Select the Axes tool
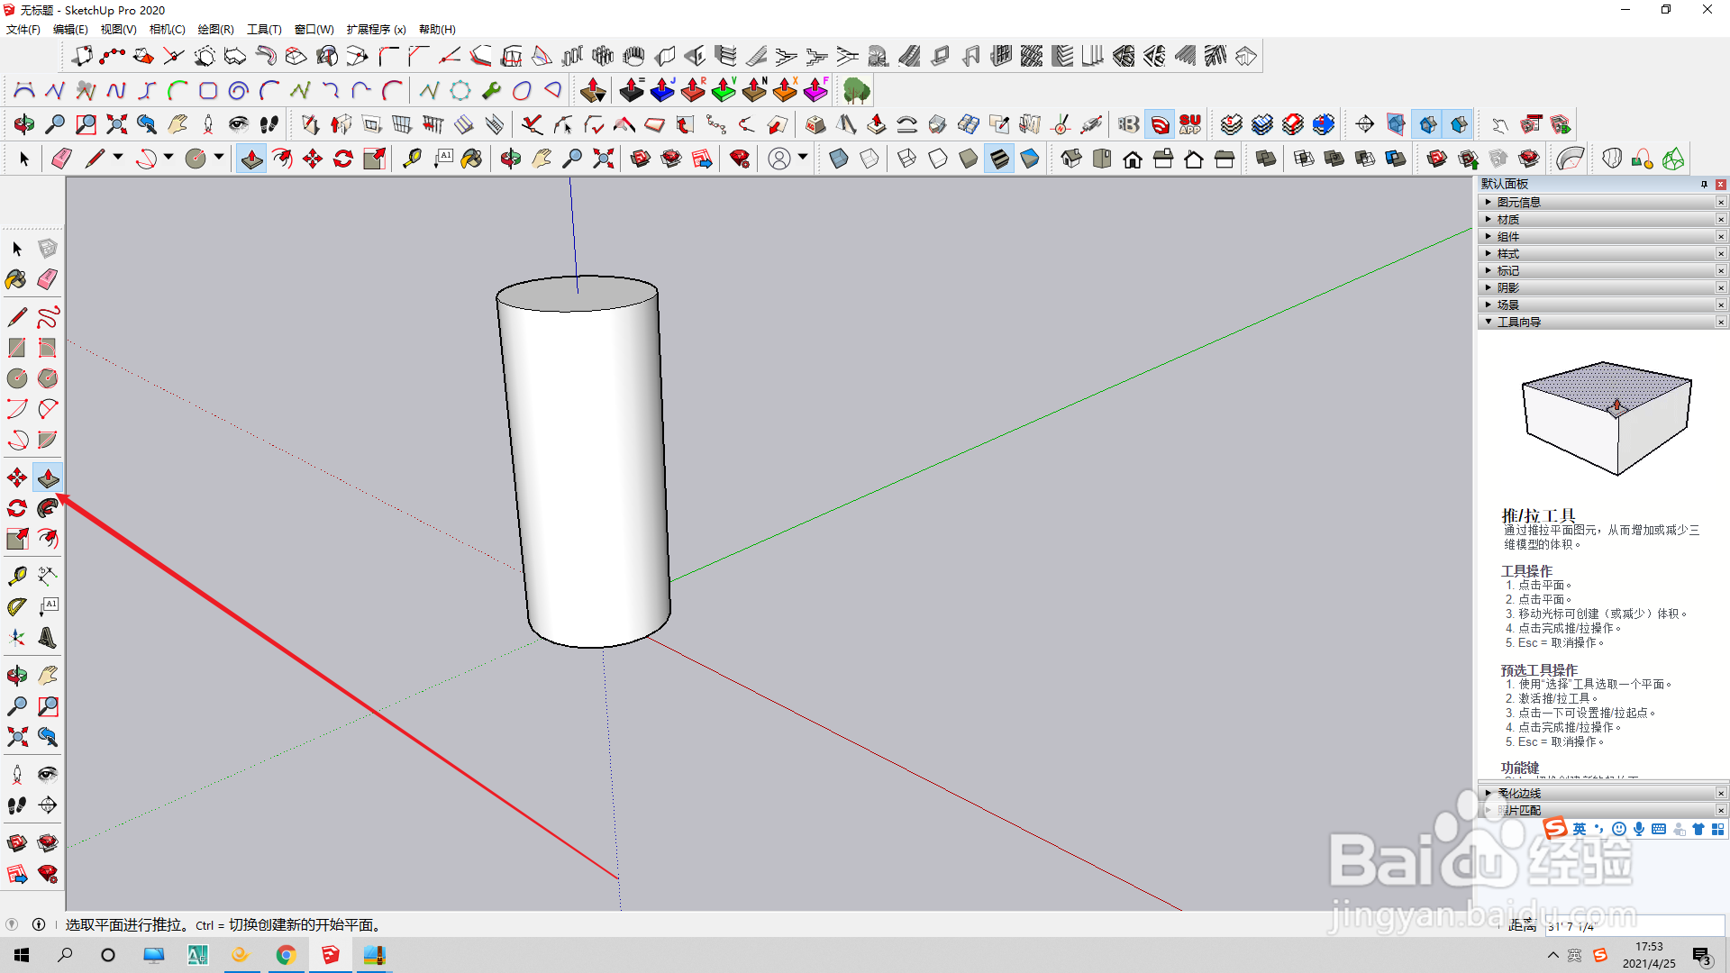Screen dimensions: 1730x973 point(17,638)
